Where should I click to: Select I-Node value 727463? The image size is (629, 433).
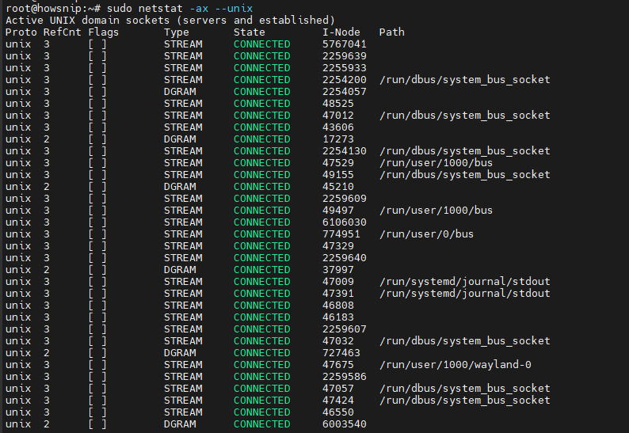tap(341, 353)
